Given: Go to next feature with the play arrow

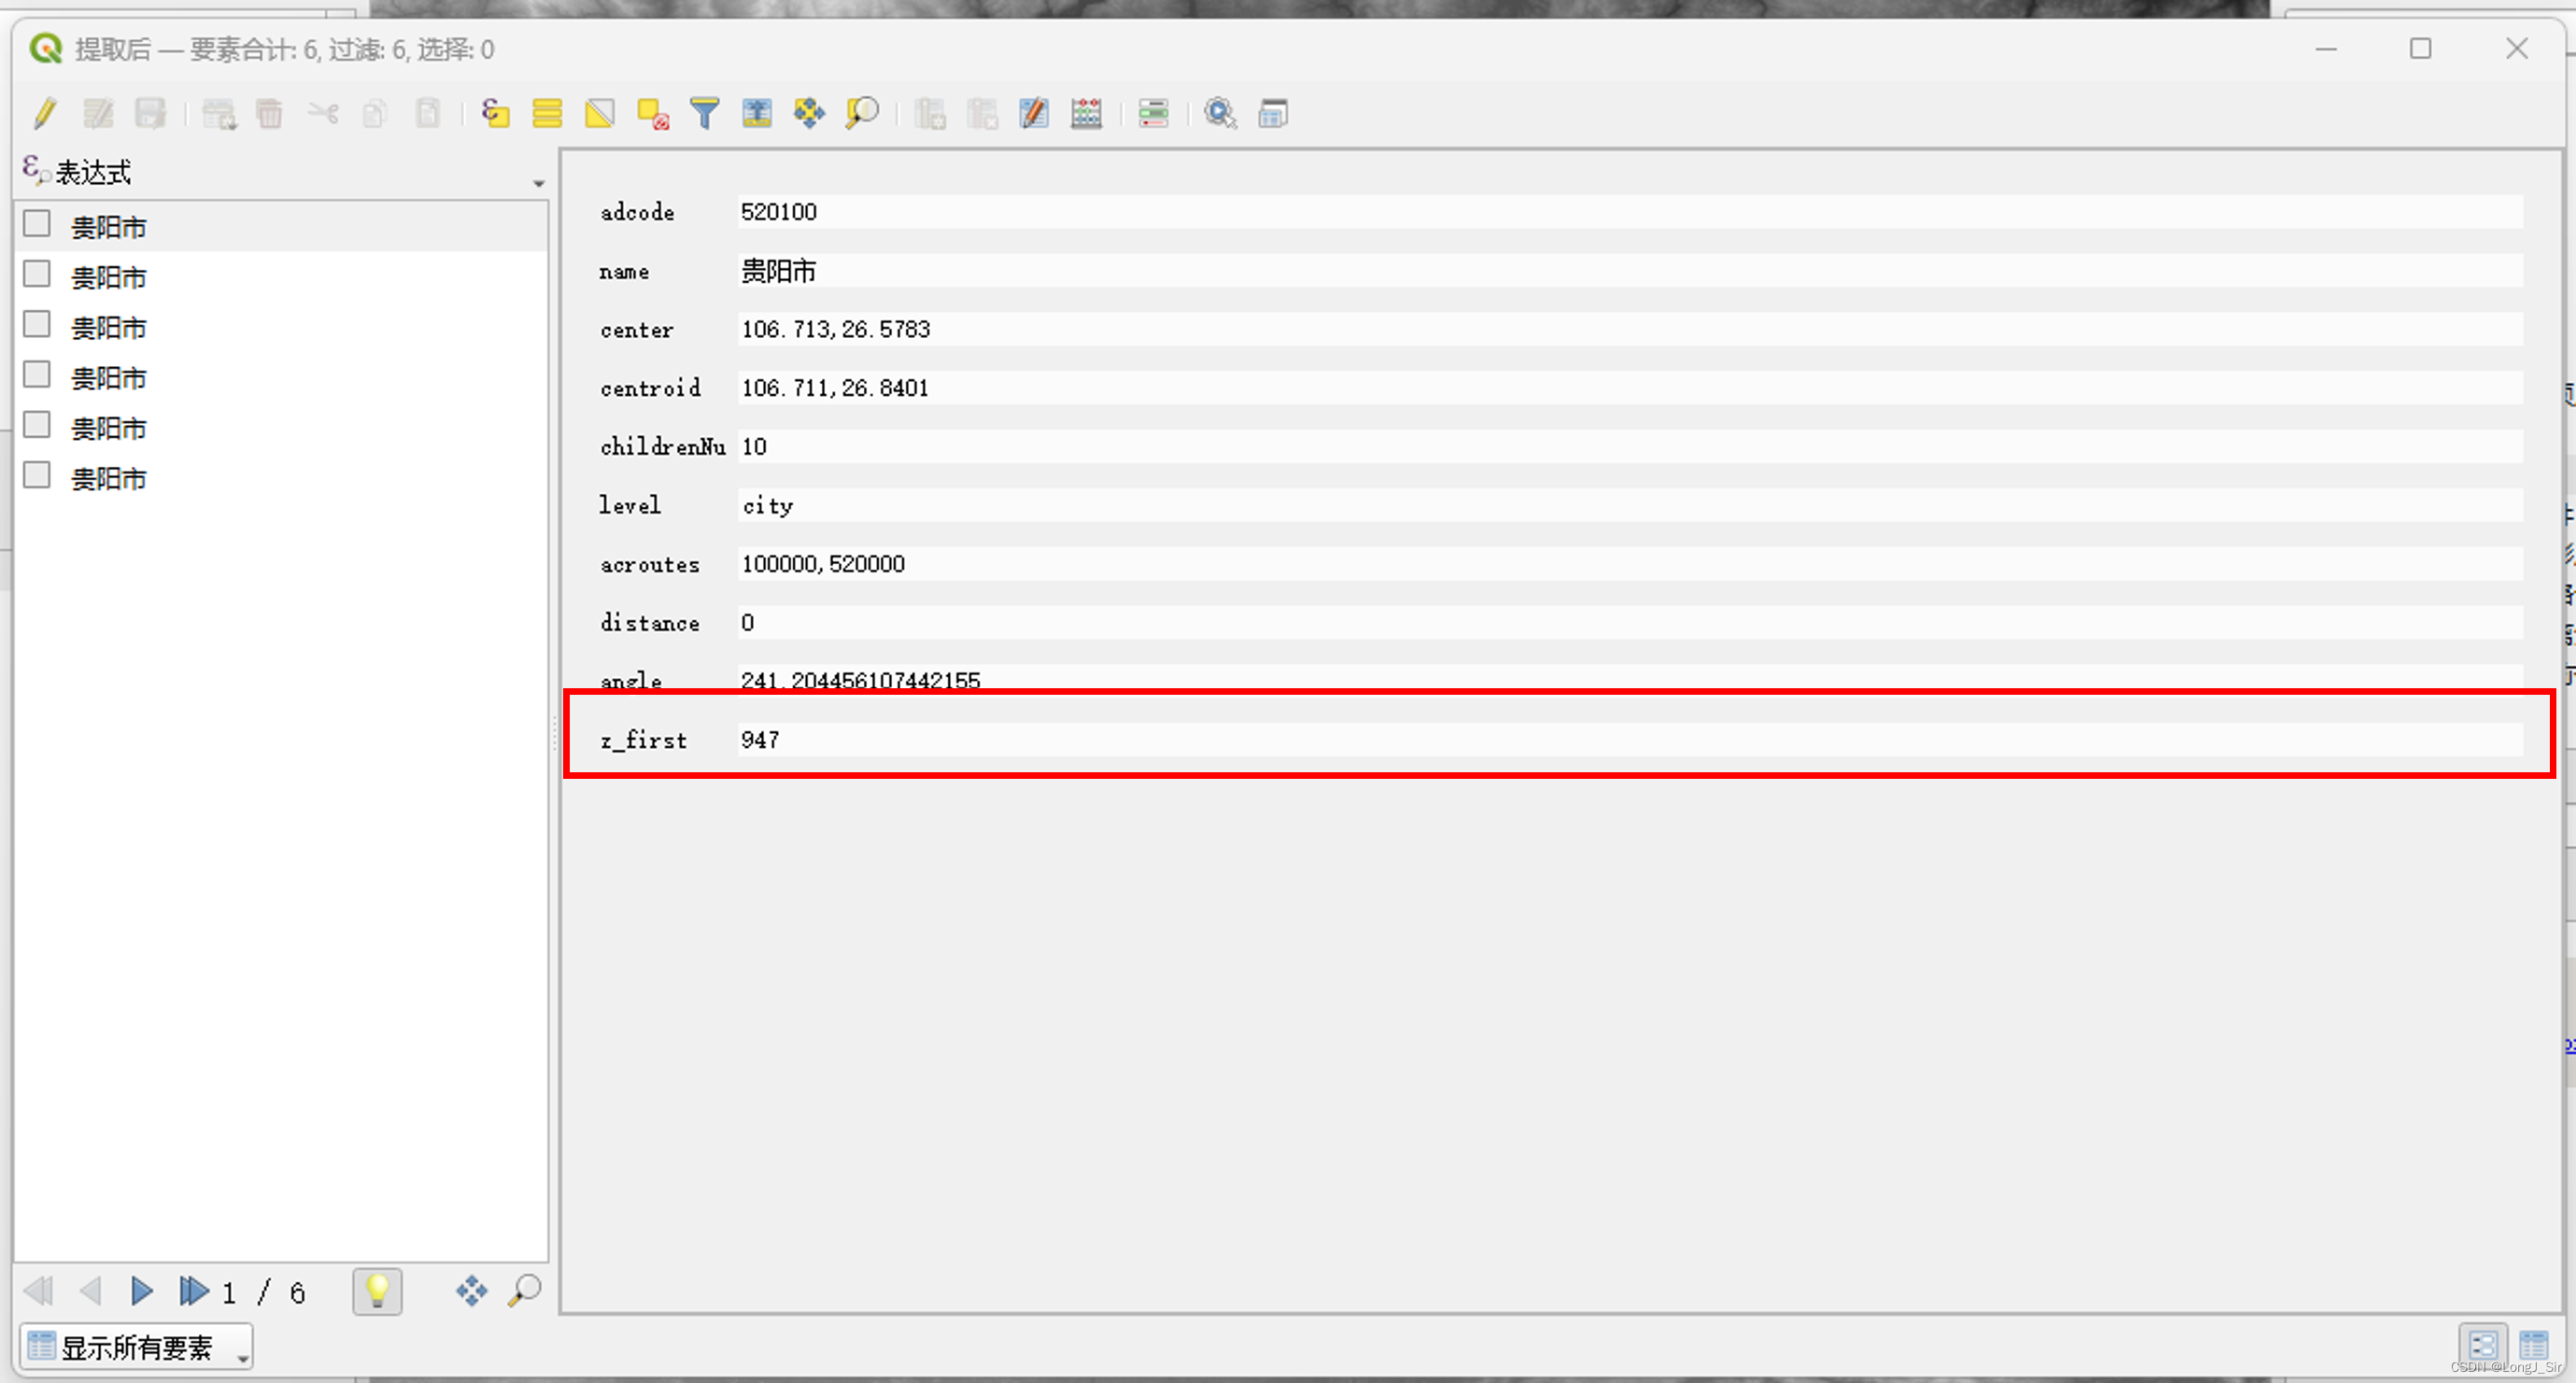Looking at the screenshot, I should (x=141, y=1291).
